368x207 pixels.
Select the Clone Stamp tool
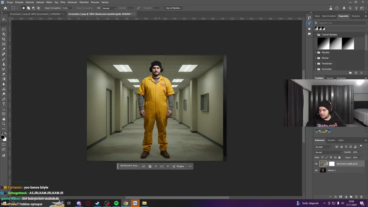pos(4,64)
